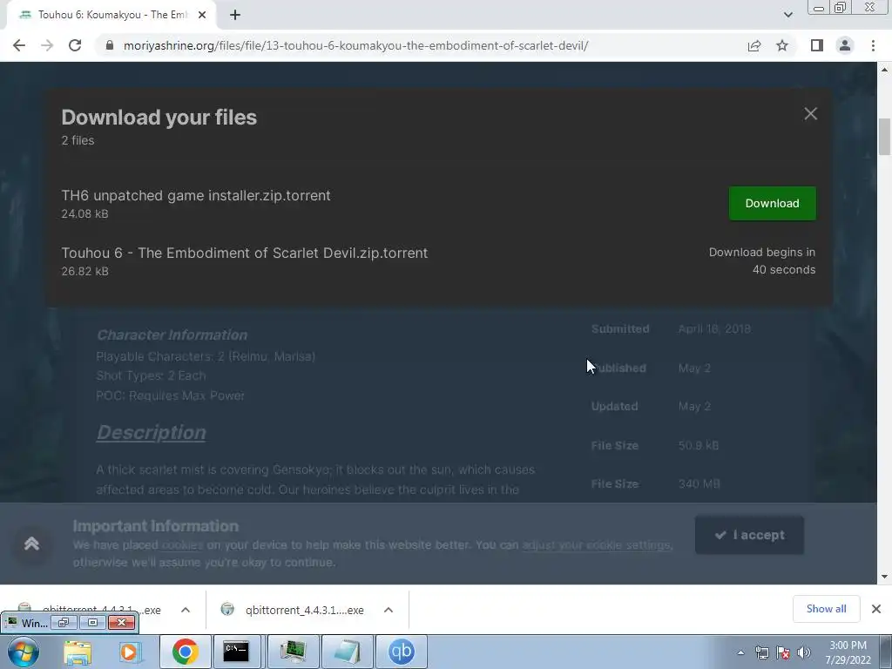
Task: Open the network tray icon
Action: (761, 652)
